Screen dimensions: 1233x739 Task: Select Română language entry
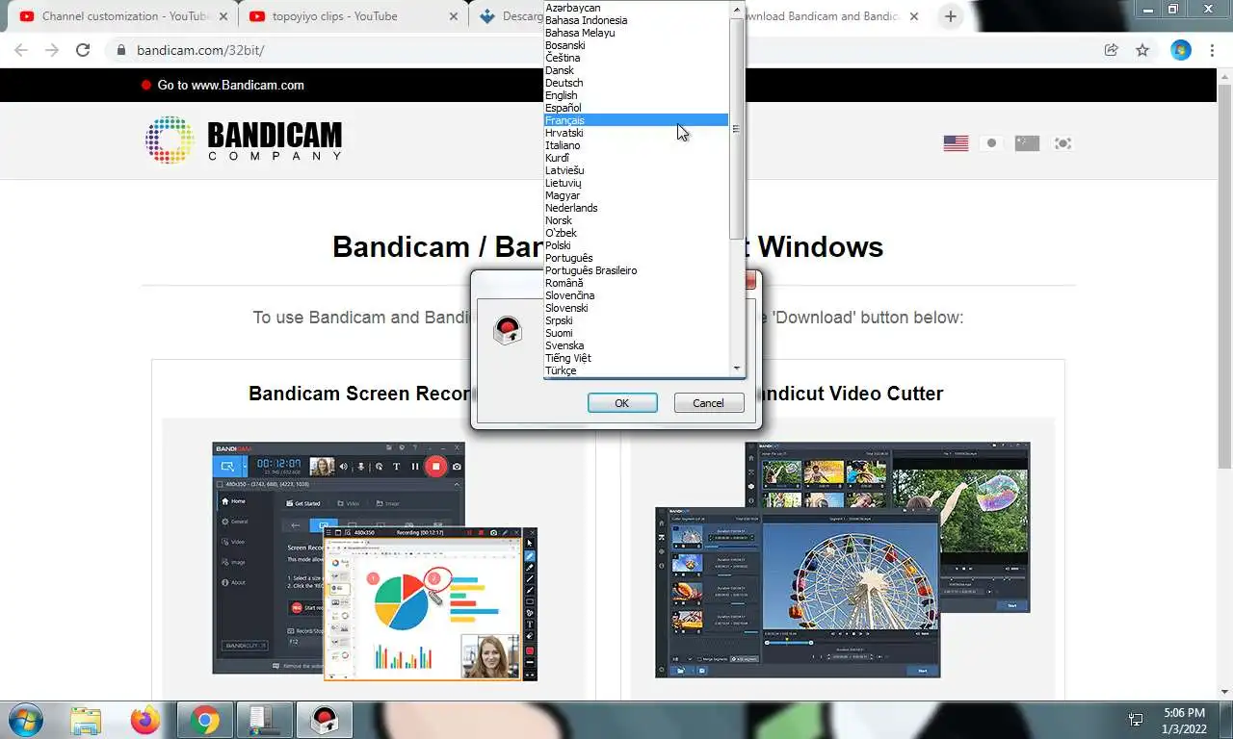tap(636, 283)
